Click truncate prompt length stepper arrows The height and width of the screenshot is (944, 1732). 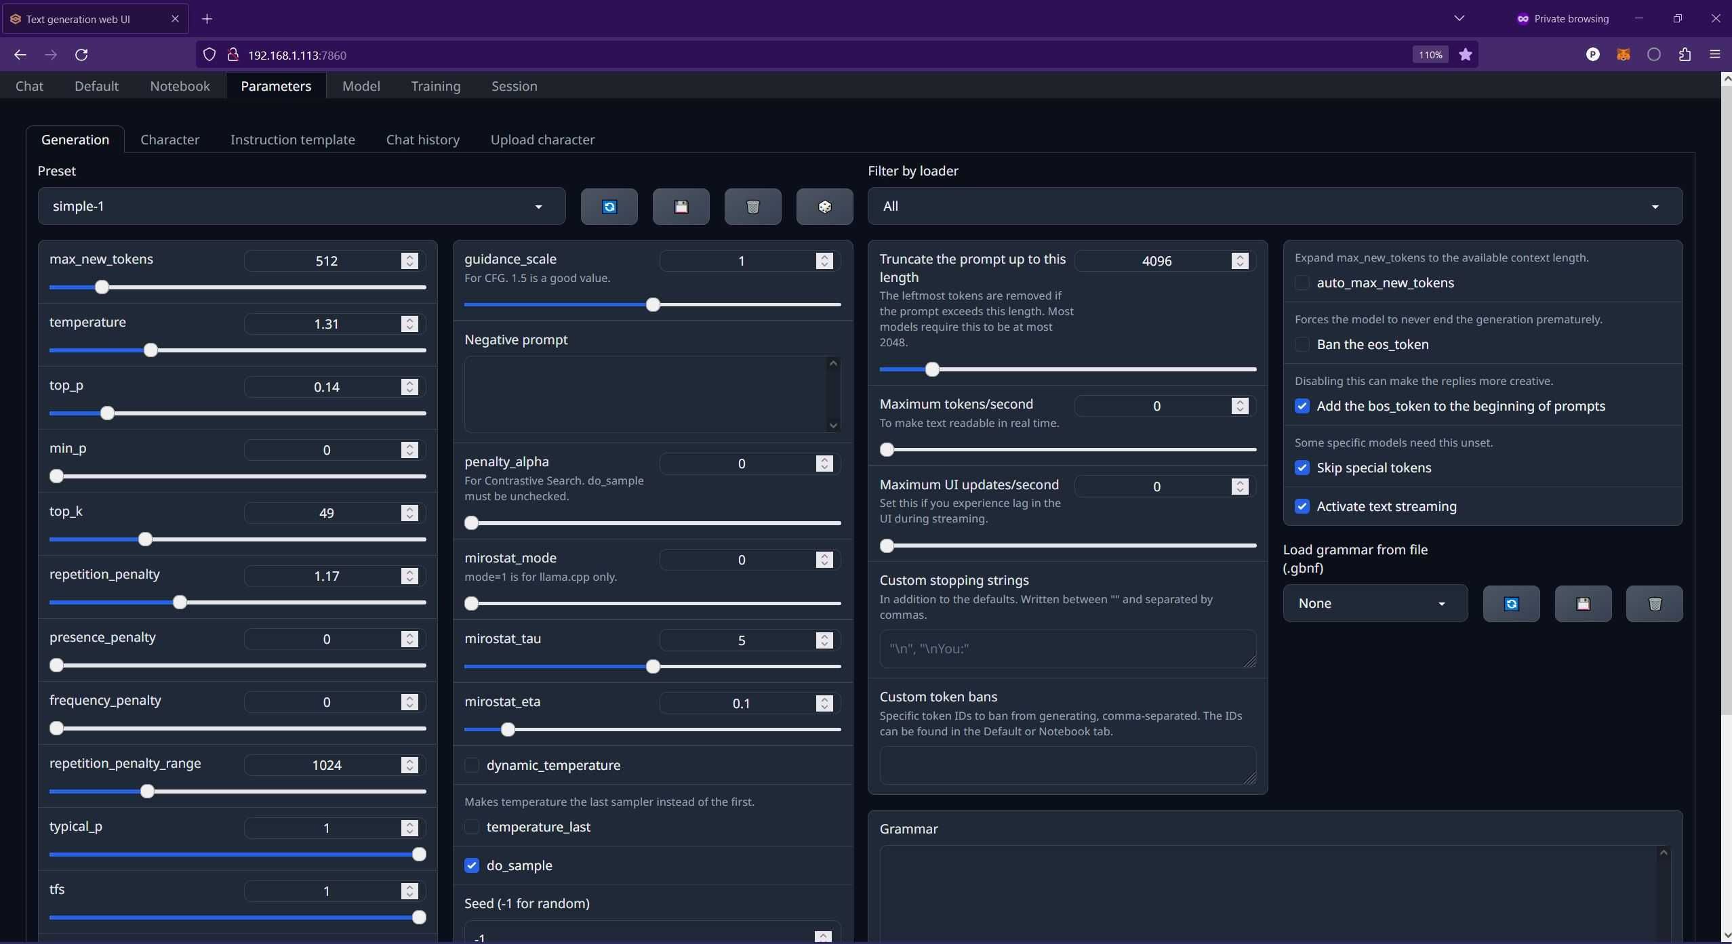1240,261
